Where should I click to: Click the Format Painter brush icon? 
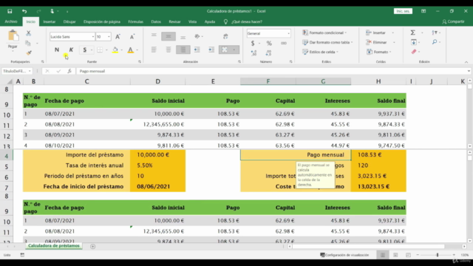29,52
